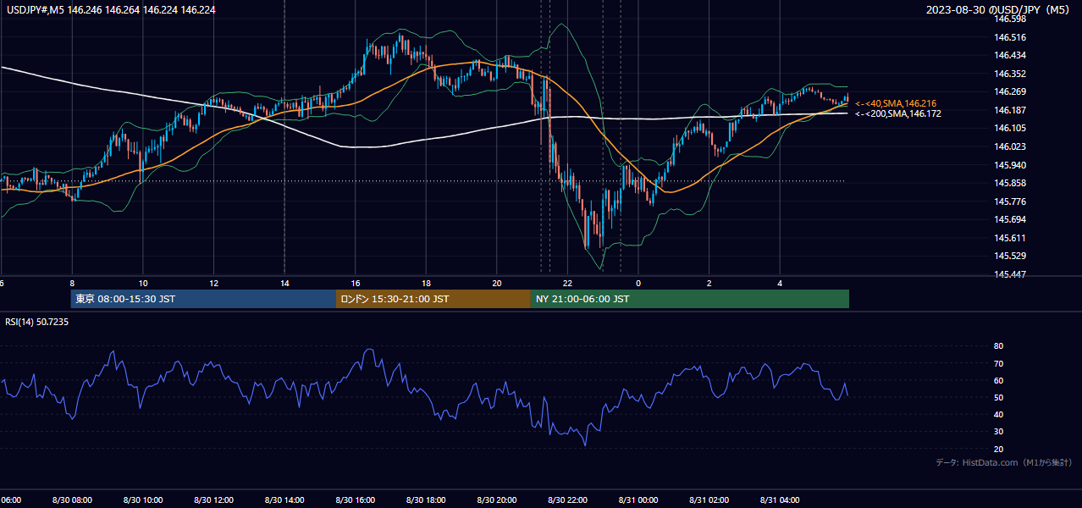Click the NY 21:00-06:00 JST session bar
The image size is (1082, 508).
click(690, 299)
